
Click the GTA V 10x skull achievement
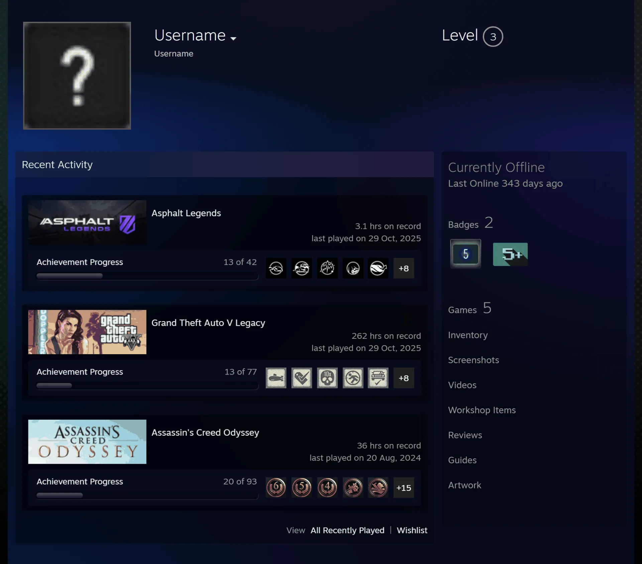327,378
